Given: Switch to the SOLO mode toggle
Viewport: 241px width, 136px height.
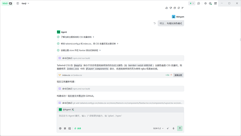Looking at the screenshot, I should 5,3.
